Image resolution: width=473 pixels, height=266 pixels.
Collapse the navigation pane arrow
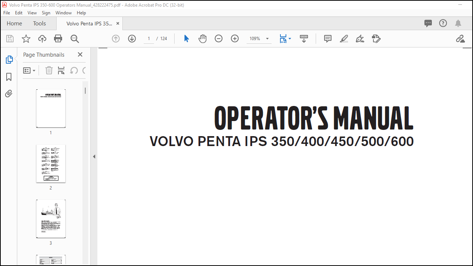94,157
